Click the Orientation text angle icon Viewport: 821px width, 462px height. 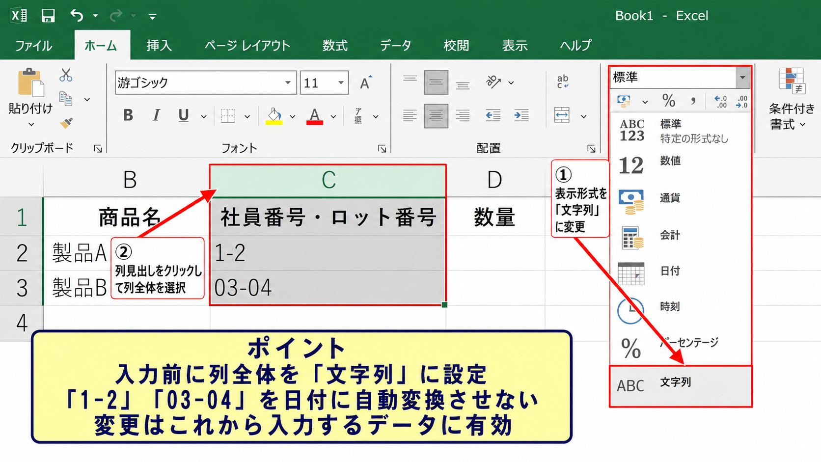tap(493, 82)
